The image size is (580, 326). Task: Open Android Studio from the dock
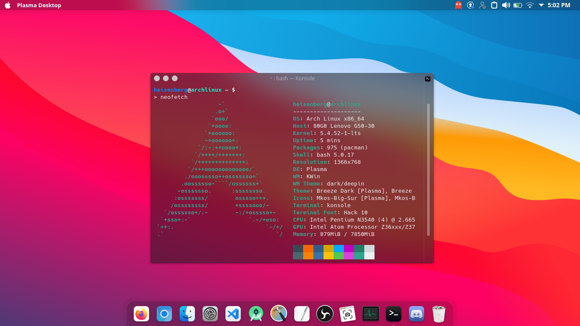click(x=256, y=314)
